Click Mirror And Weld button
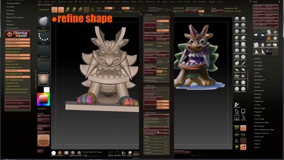This screenshot has height=160, width=284. (x=157, y=131)
